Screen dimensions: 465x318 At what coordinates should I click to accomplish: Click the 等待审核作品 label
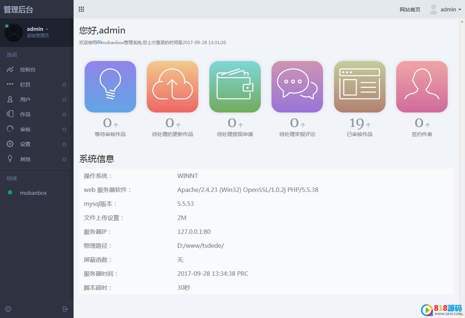pyautogui.click(x=110, y=134)
